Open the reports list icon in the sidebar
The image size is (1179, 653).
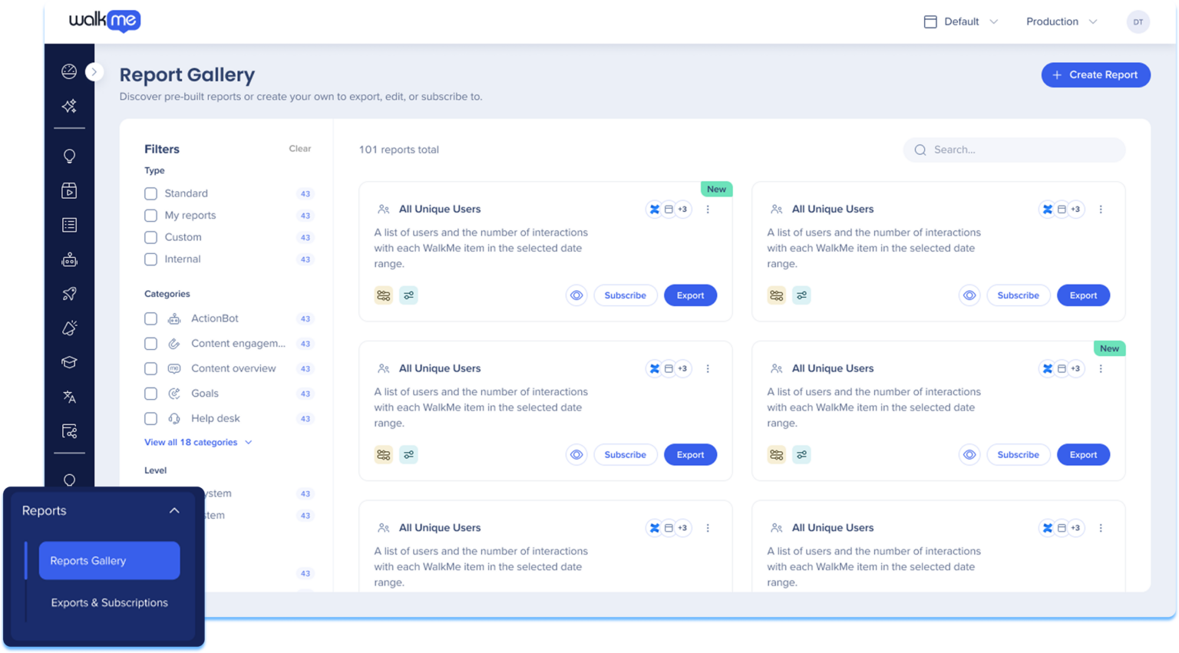click(69, 224)
